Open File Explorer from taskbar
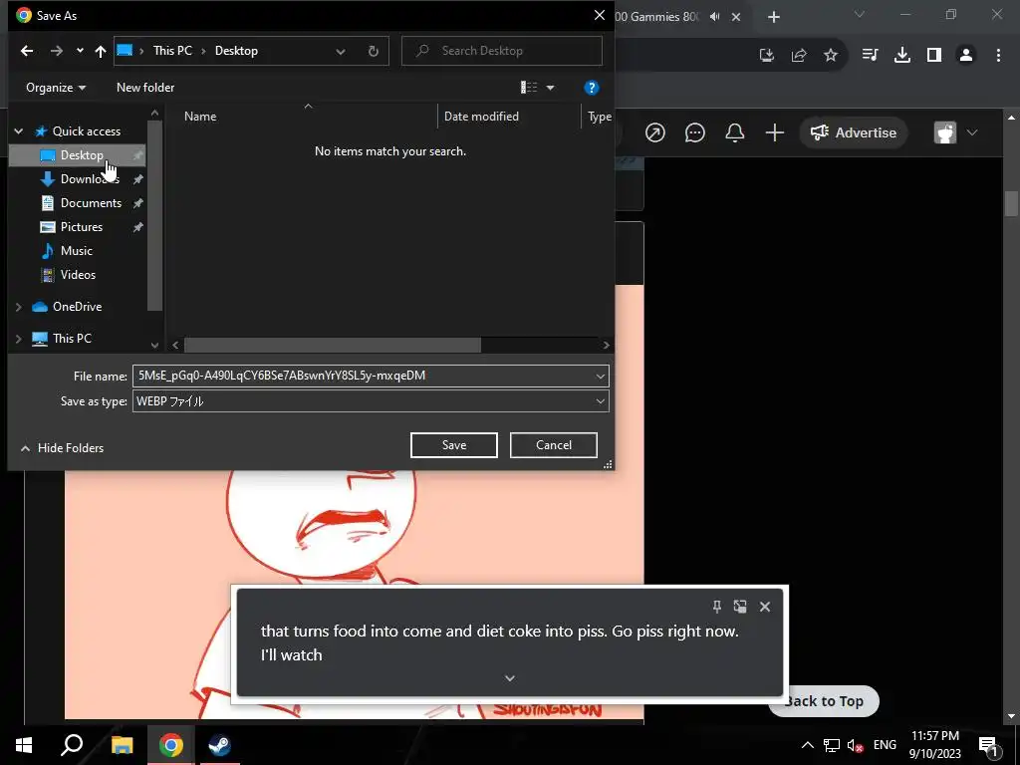The image size is (1020, 765). click(x=122, y=745)
